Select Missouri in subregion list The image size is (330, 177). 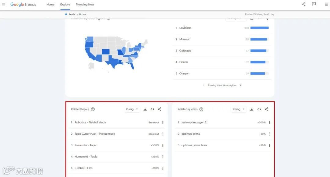click(x=185, y=39)
